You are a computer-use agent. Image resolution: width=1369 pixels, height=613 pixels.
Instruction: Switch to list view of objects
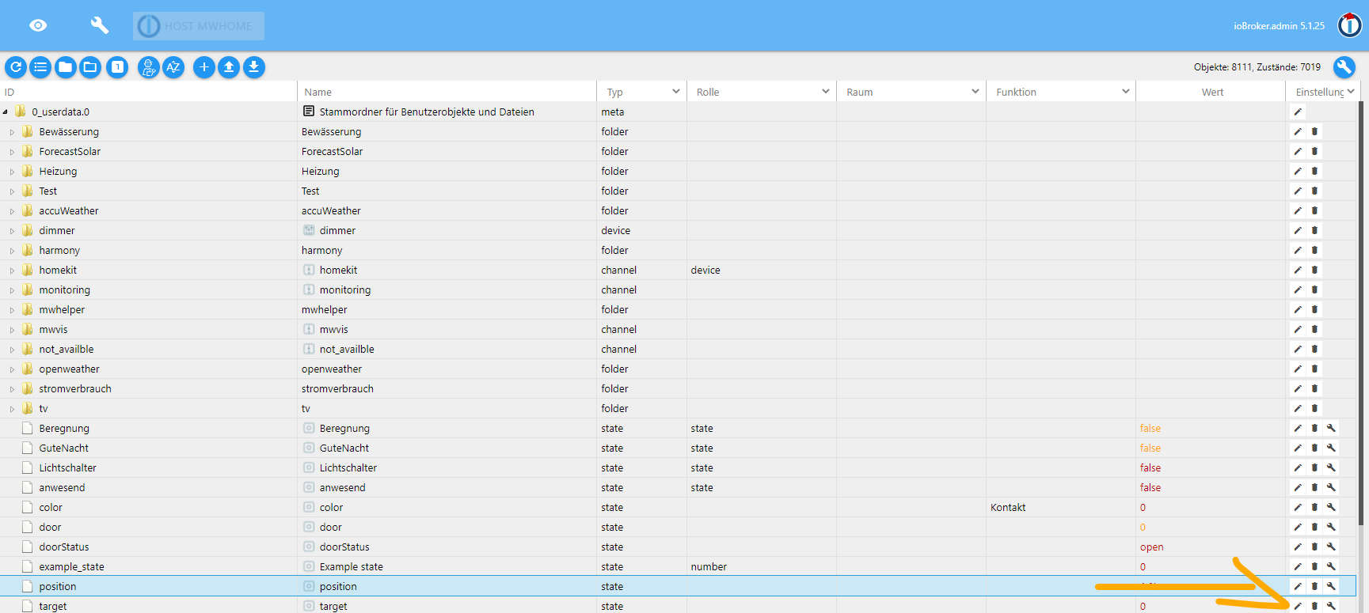[40, 67]
